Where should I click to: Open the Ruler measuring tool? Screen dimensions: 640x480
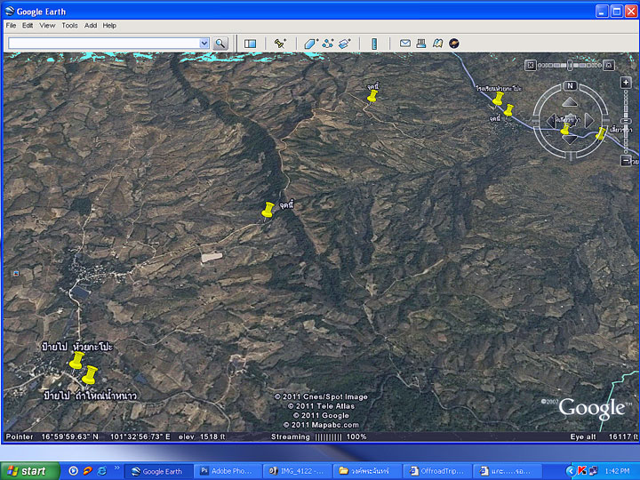[374, 43]
